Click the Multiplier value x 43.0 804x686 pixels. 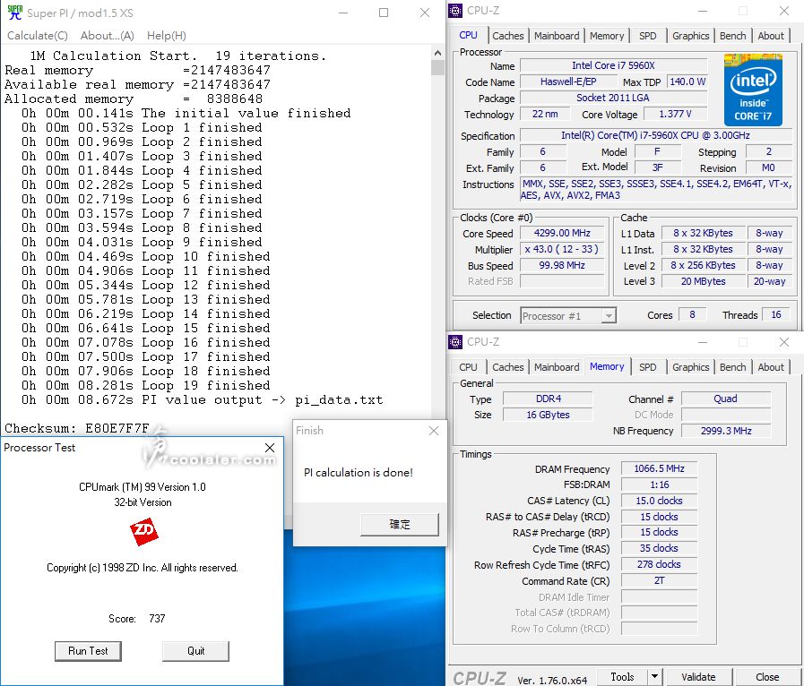coord(562,250)
